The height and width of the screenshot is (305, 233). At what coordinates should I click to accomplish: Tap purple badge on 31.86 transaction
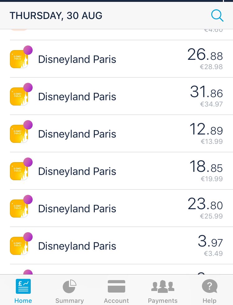click(28, 87)
